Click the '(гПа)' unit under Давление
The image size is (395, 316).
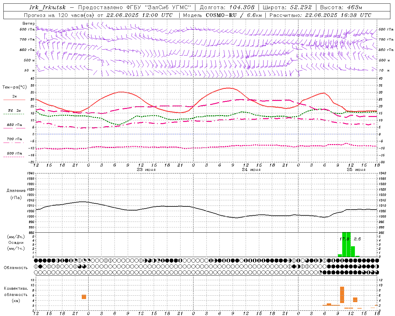16,197
